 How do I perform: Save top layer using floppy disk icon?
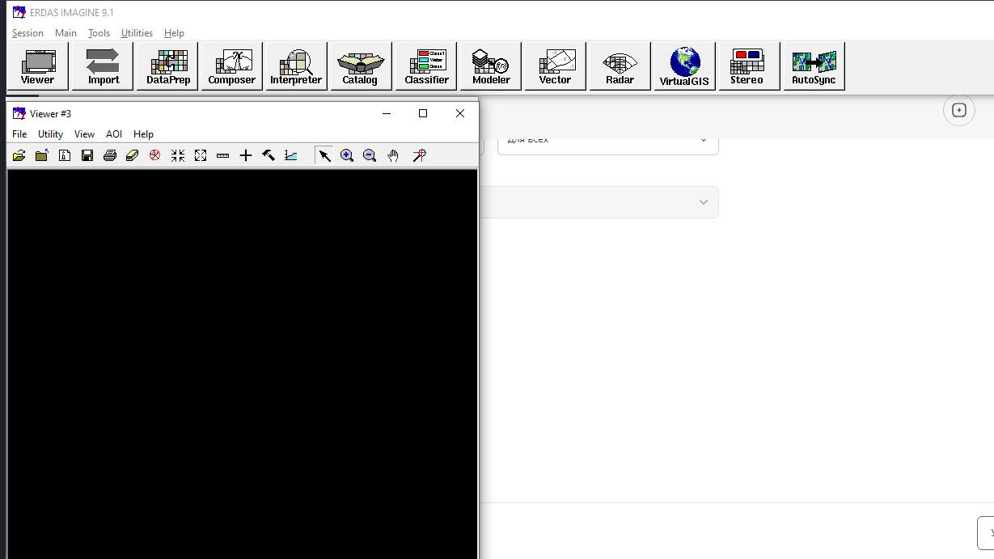87,155
